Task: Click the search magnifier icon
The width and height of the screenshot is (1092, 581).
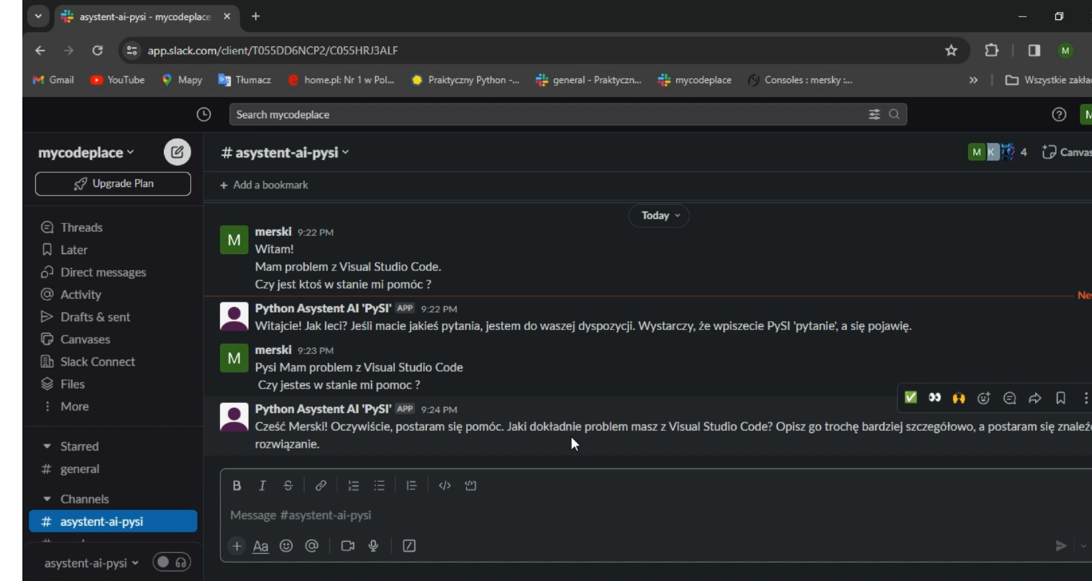Action: coord(894,114)
